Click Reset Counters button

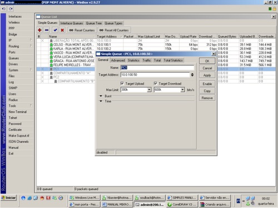tap(82, 30)
